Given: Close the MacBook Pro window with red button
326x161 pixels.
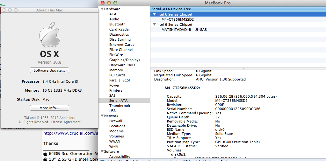Looking at the screenshot, I should [x=102, y=3].
